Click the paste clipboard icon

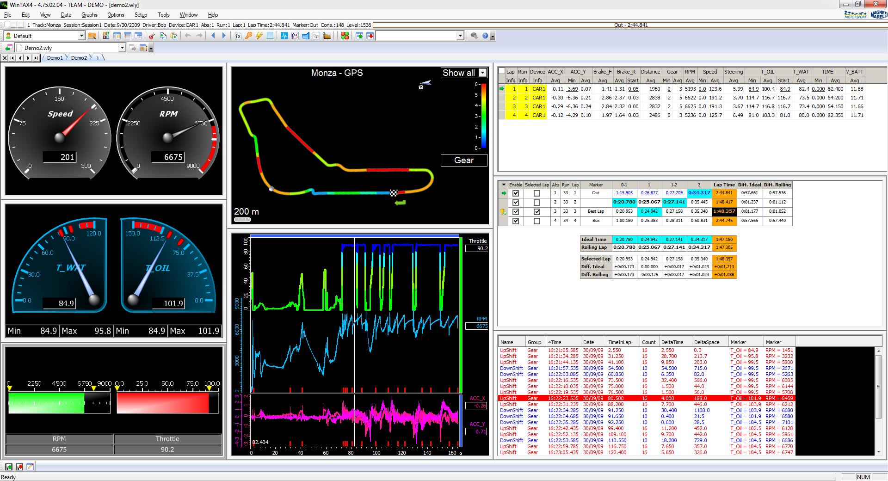point(174,36)
